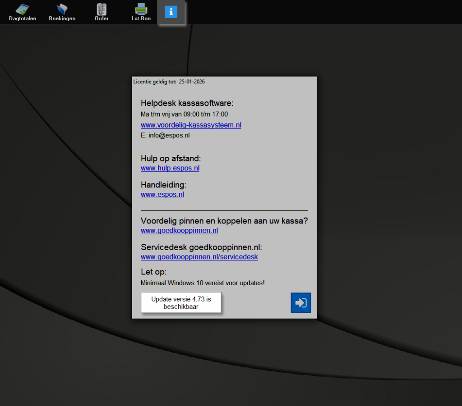Open the www.espos.nl handleiding link
Image resolution: width=462 pixels, height=406 pixels.
click(162, 195)
